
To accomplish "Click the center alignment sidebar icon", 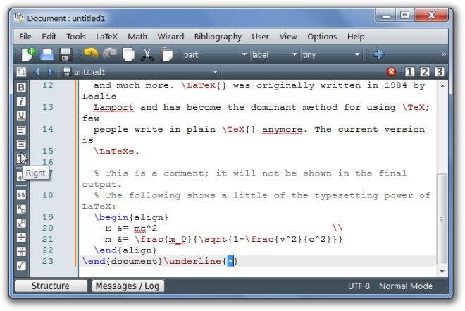I will (21, 145).
